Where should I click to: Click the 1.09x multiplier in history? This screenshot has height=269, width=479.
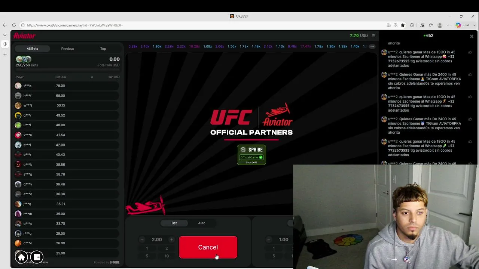[208, 46]
